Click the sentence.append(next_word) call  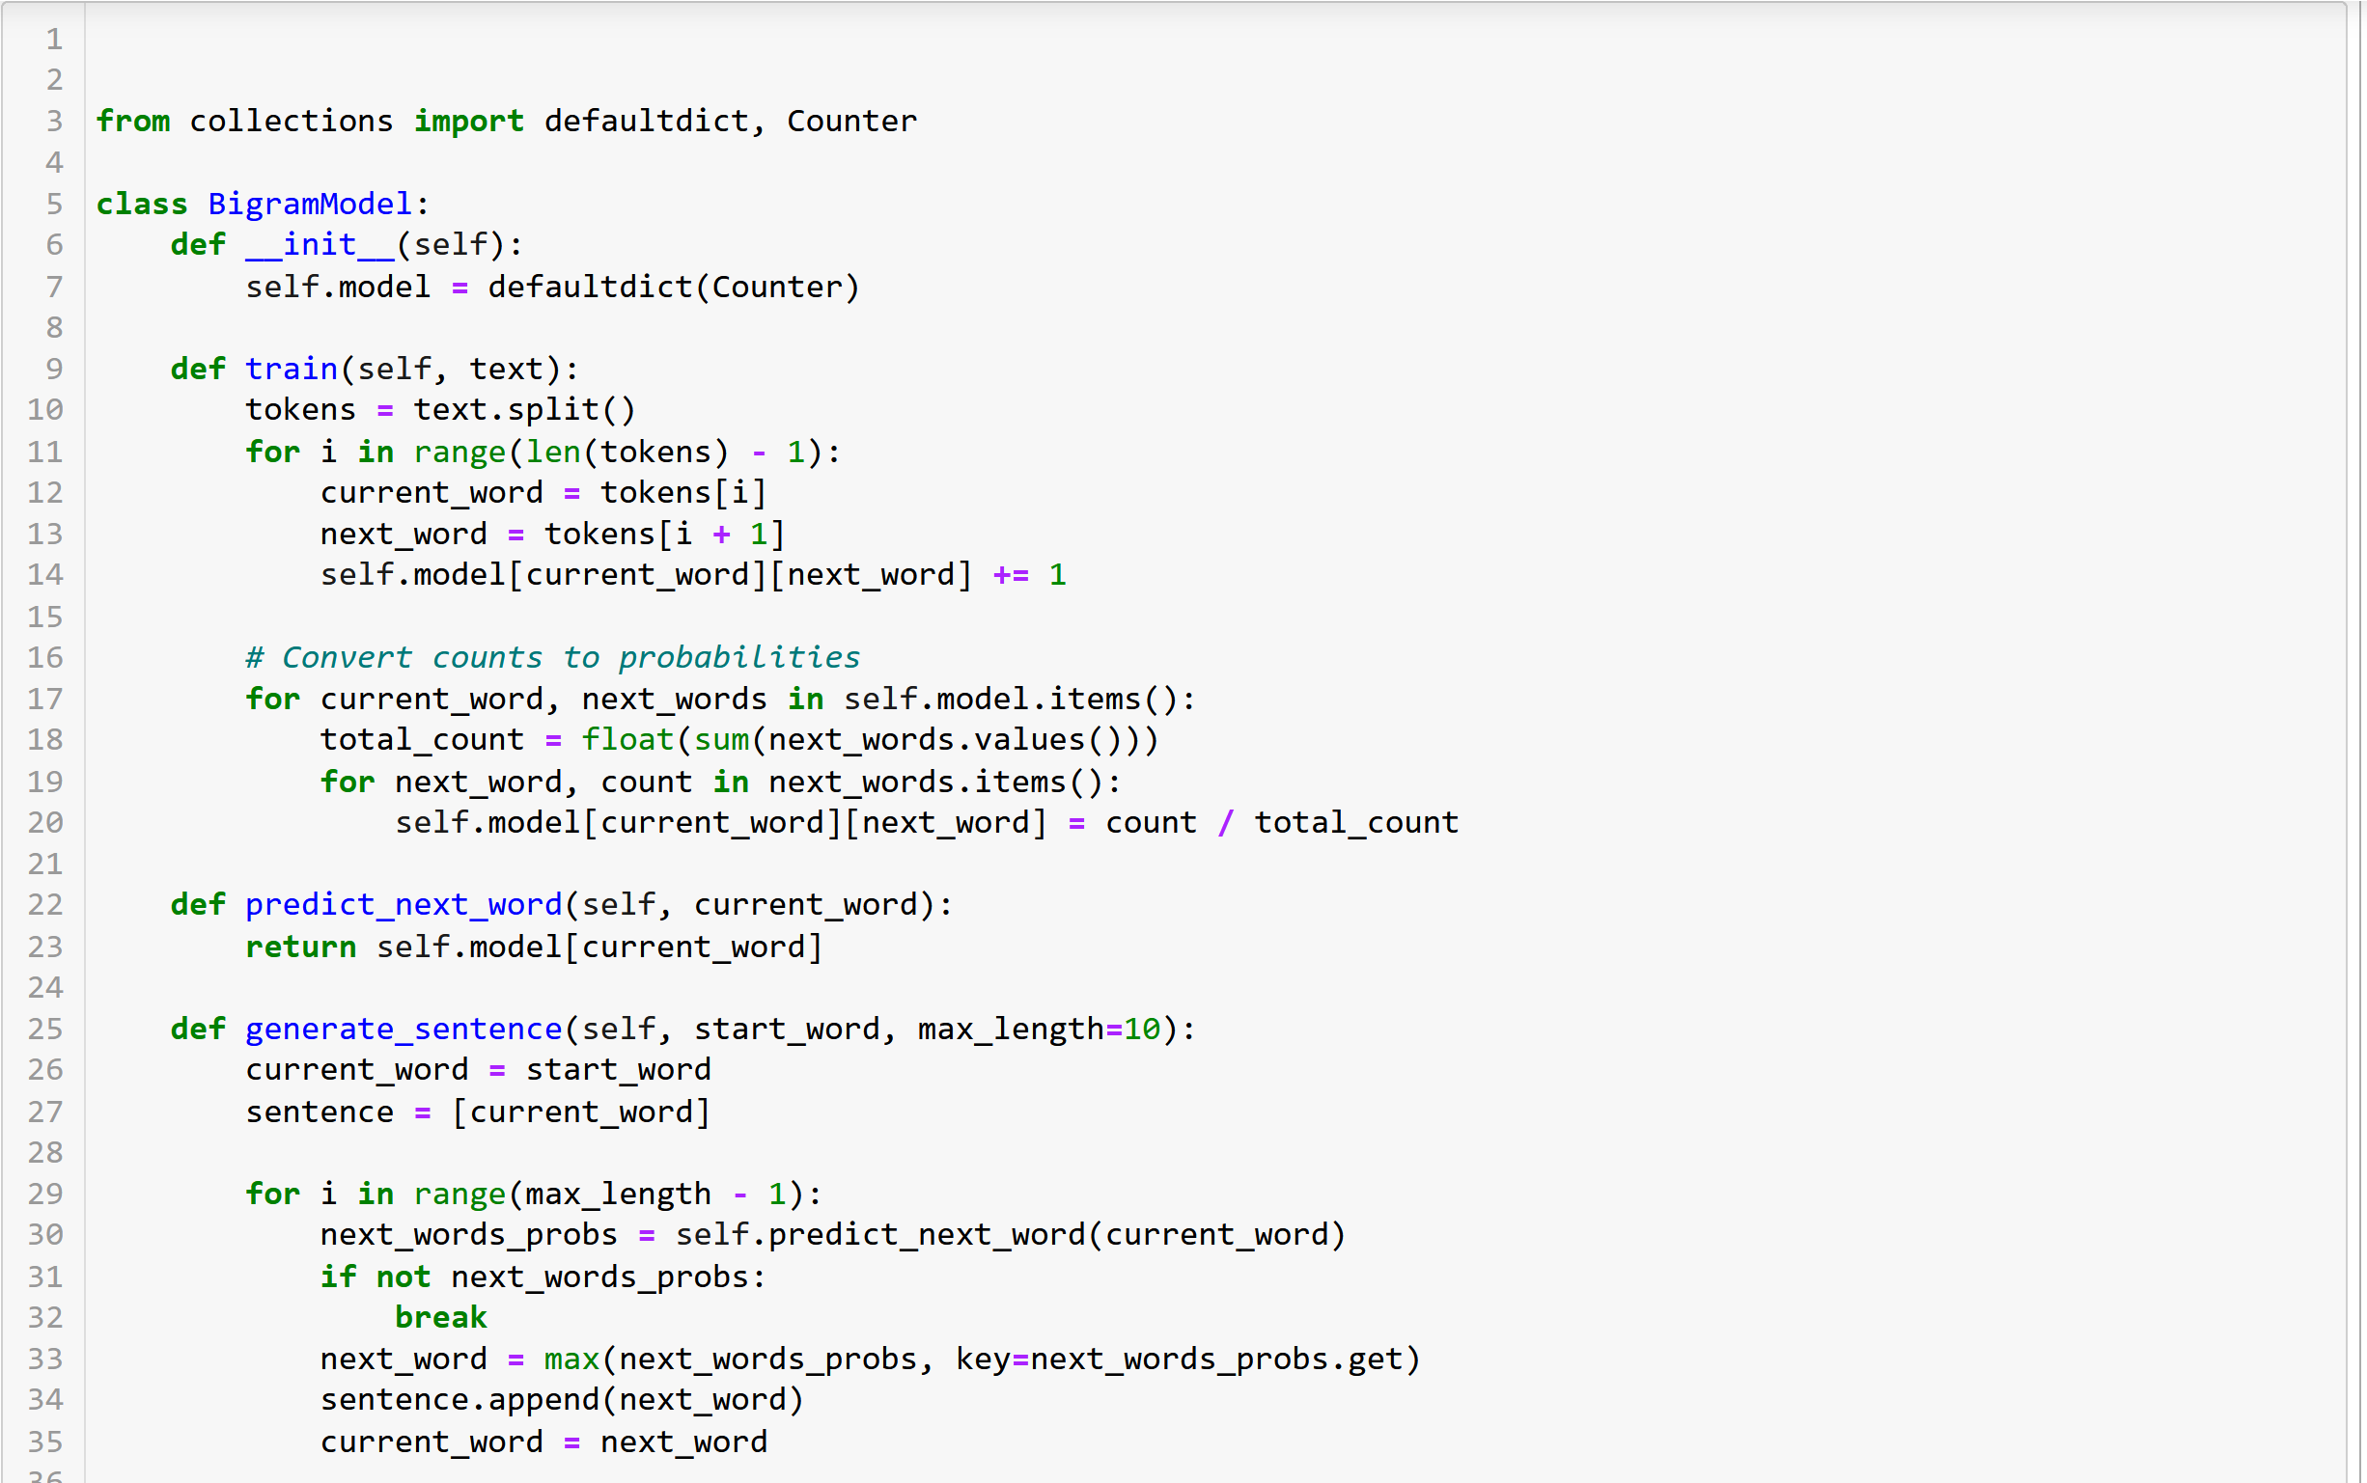click(x=560, y=1399)
